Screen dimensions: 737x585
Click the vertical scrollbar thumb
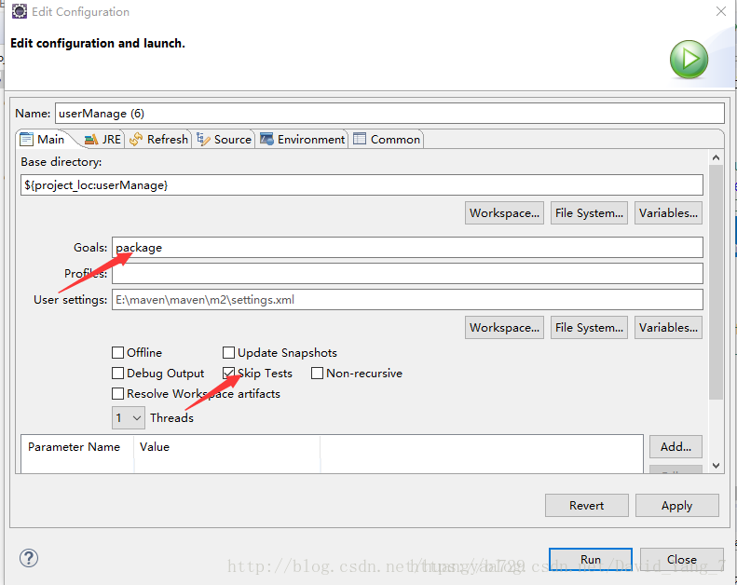[716, 282]
